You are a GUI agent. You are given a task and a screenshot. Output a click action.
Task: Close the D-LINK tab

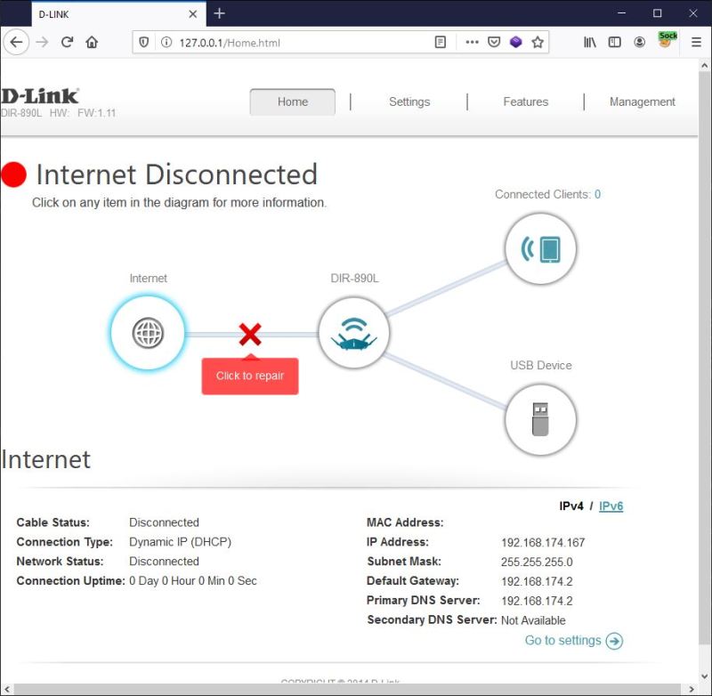(193, 14)
